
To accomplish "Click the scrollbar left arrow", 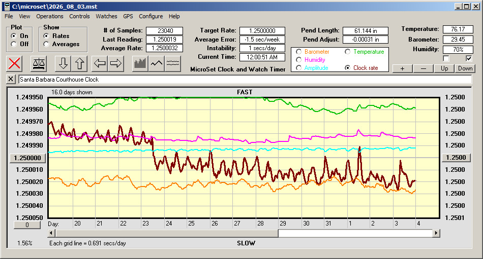I will 51,233.
